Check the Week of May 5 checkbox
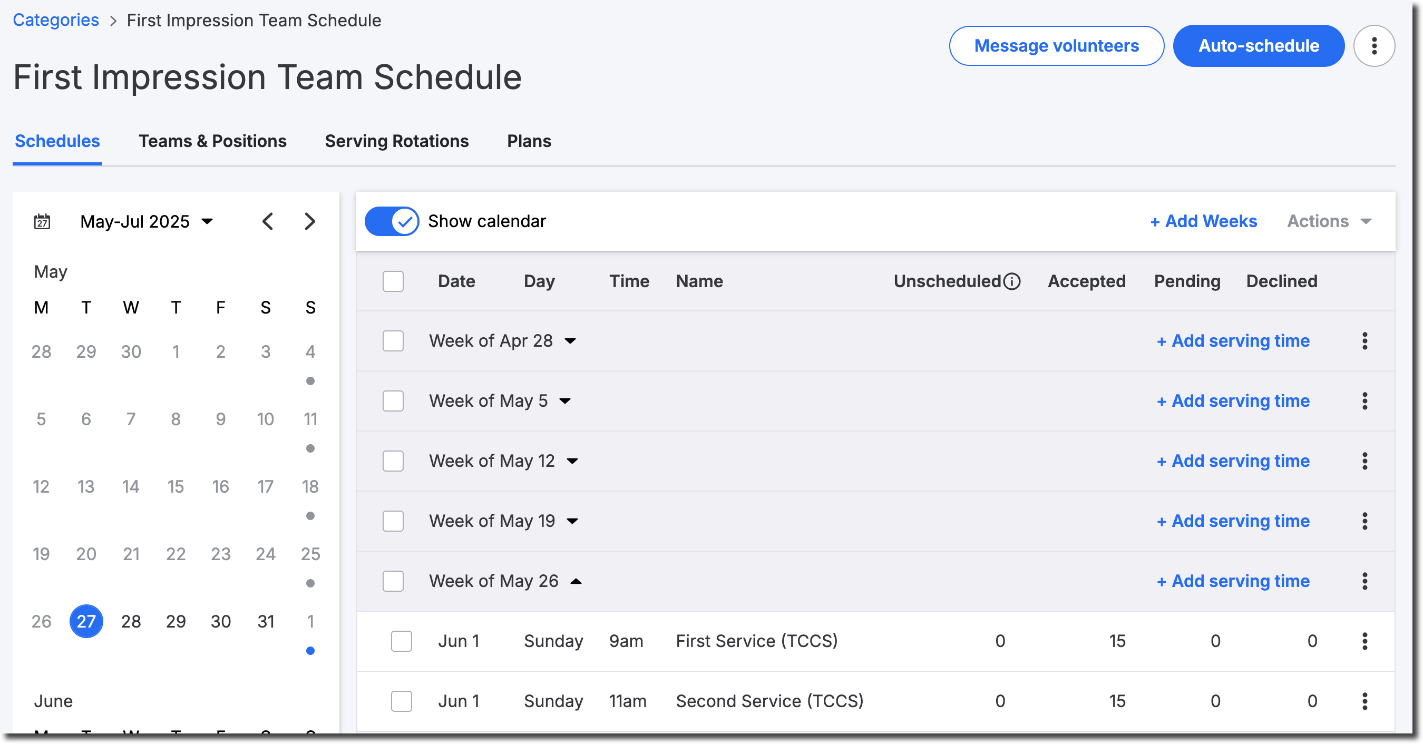Viewport: 1423px width, 744px height. coord(393,401)
